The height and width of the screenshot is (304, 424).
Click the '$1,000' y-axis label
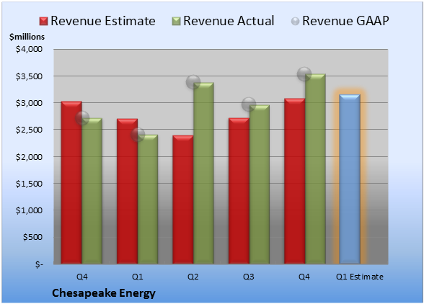(x=29, y=210)
